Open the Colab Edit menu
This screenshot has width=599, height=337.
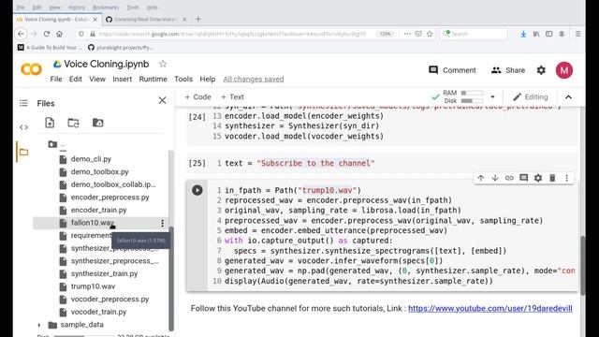pos(75,79)
